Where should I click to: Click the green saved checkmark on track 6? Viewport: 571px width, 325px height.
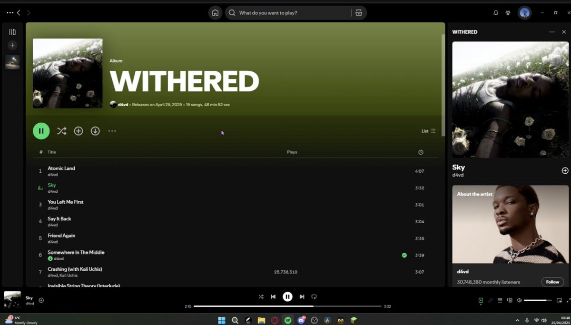point(404,255)
